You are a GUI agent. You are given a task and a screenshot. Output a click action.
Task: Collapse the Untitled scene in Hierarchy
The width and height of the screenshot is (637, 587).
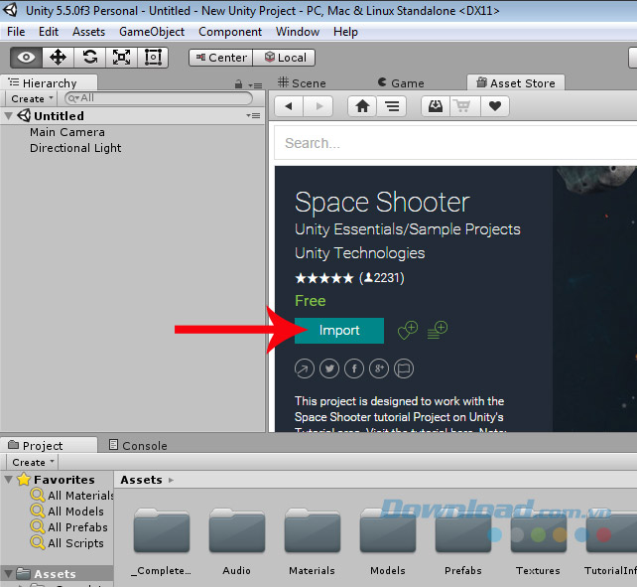9,116
